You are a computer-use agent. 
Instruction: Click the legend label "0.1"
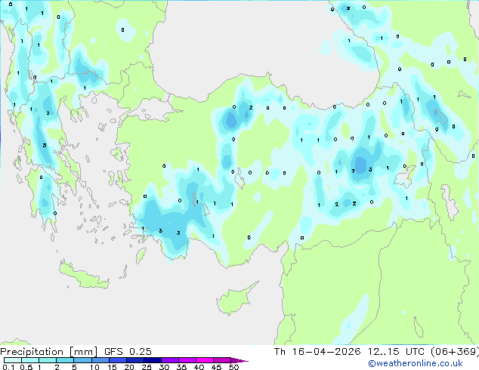pos(8,367)
